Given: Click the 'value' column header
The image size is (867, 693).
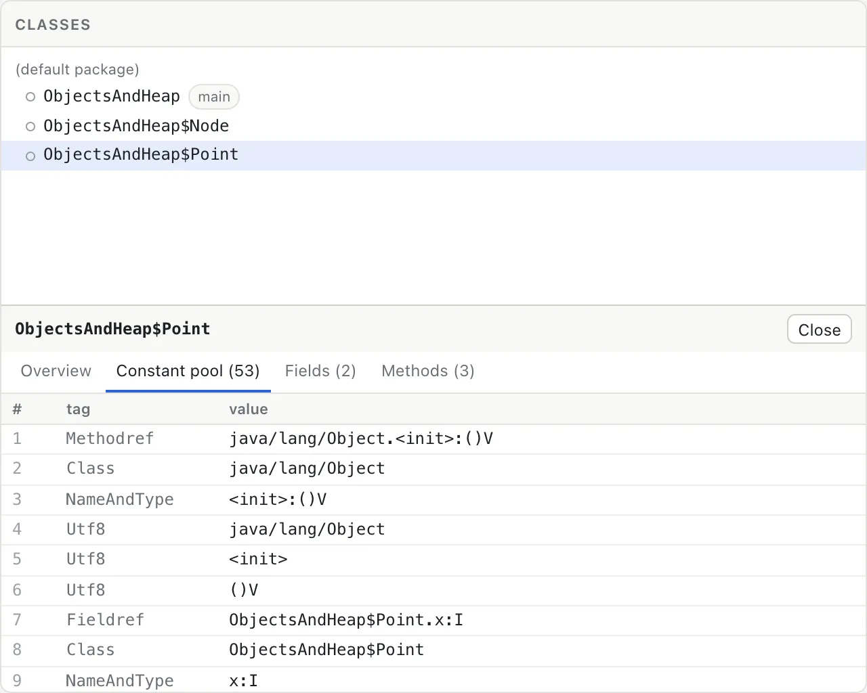Looking at the screenshot, I should click(249, 409).
